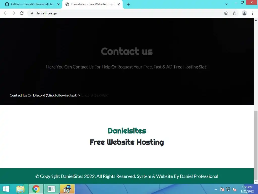Click the 'Here You Can Contact Us' paragraph
This screenshot has height=194, width=258.
[127, 67]
